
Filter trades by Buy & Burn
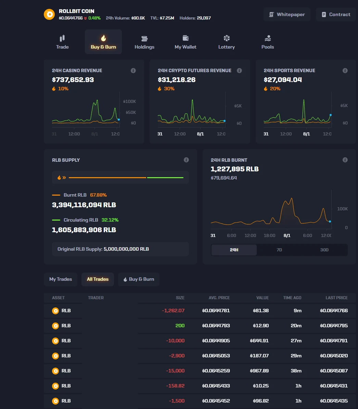click(139, 279)
